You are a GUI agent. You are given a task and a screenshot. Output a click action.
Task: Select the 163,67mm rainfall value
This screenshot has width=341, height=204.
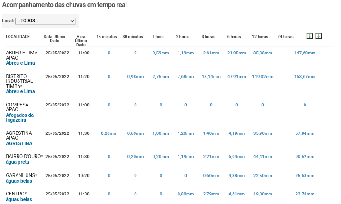(305, 77)
